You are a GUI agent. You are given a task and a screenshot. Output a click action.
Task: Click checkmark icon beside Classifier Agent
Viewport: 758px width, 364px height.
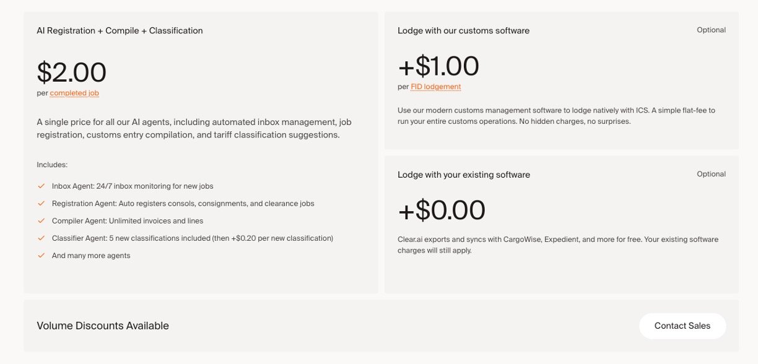[x=41, y=238]
